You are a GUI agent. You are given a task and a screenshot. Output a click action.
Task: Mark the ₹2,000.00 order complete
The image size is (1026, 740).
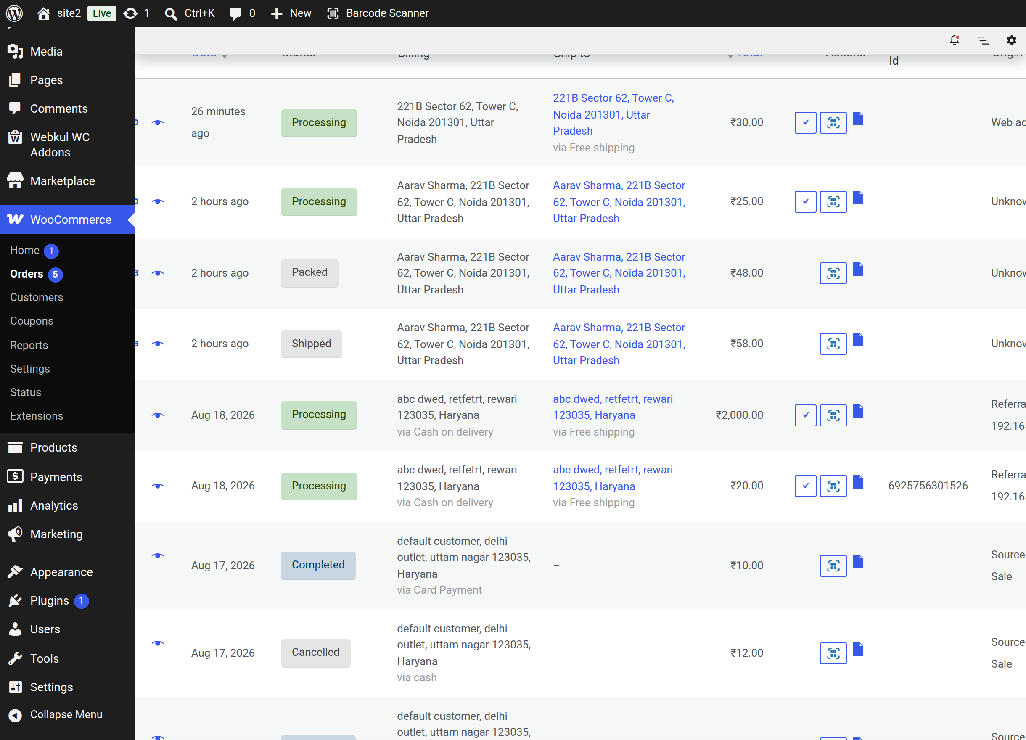click(x=805, y=415)
